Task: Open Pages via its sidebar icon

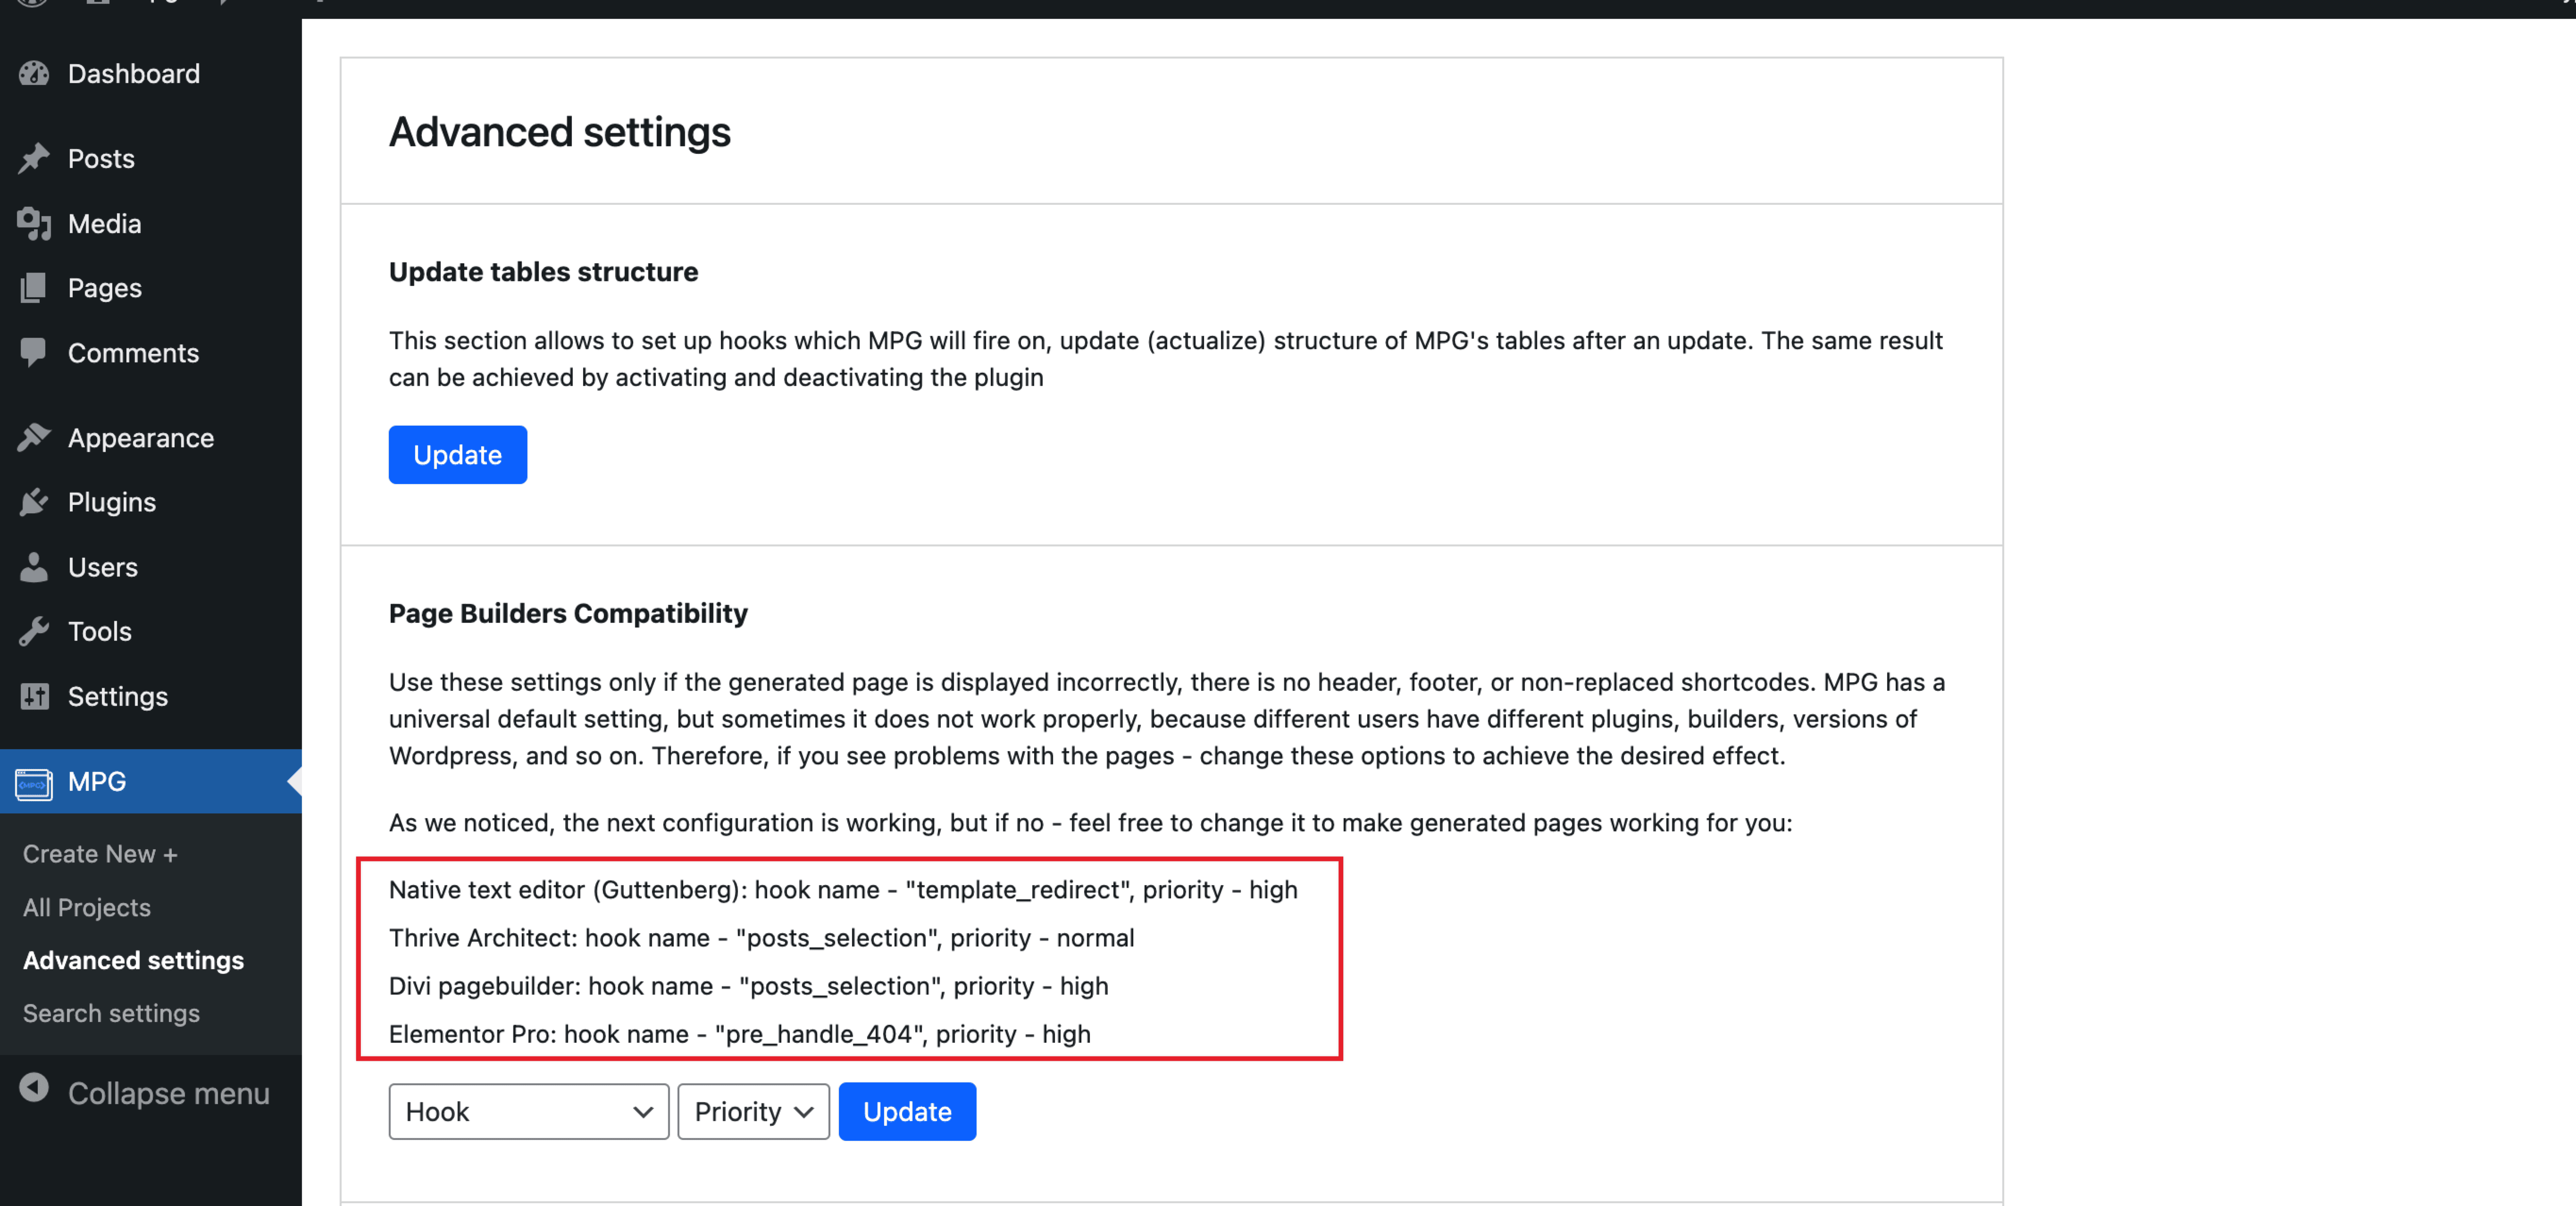Action: (x=34, y=287)
